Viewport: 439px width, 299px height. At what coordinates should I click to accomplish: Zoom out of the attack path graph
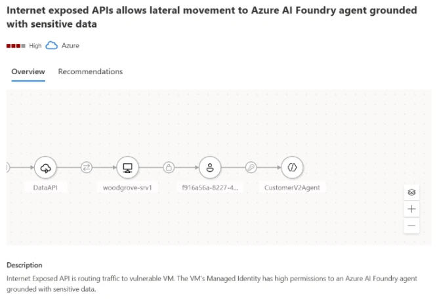click(x=411, y=226)
